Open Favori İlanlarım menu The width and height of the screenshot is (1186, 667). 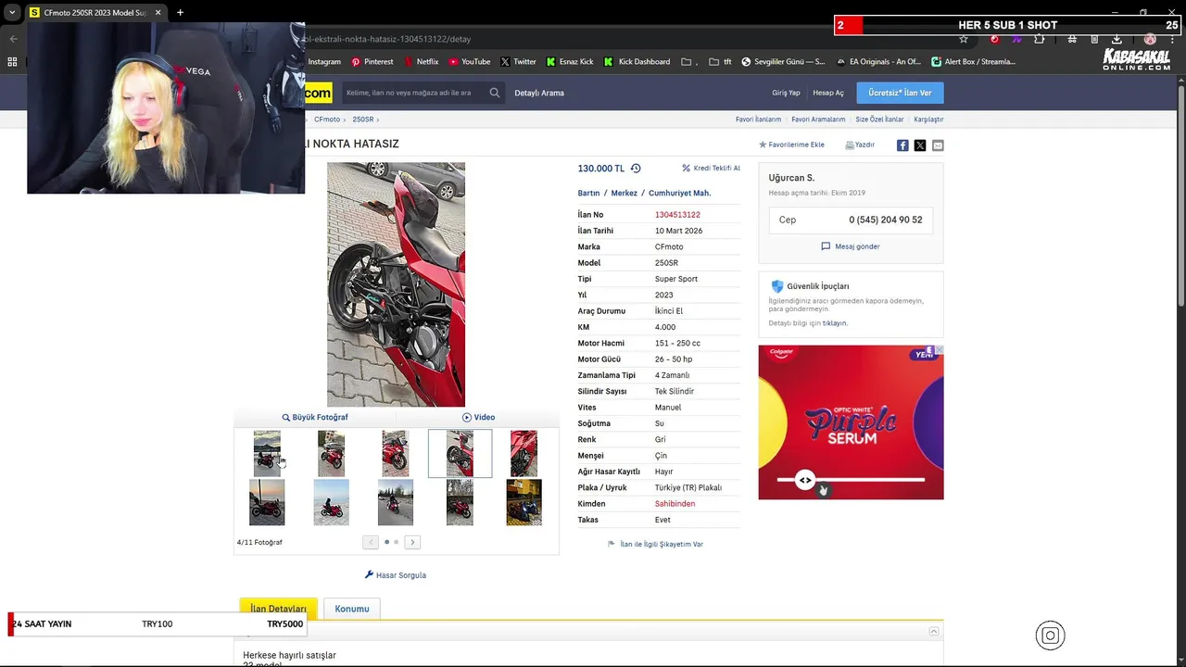pos(758,120)
